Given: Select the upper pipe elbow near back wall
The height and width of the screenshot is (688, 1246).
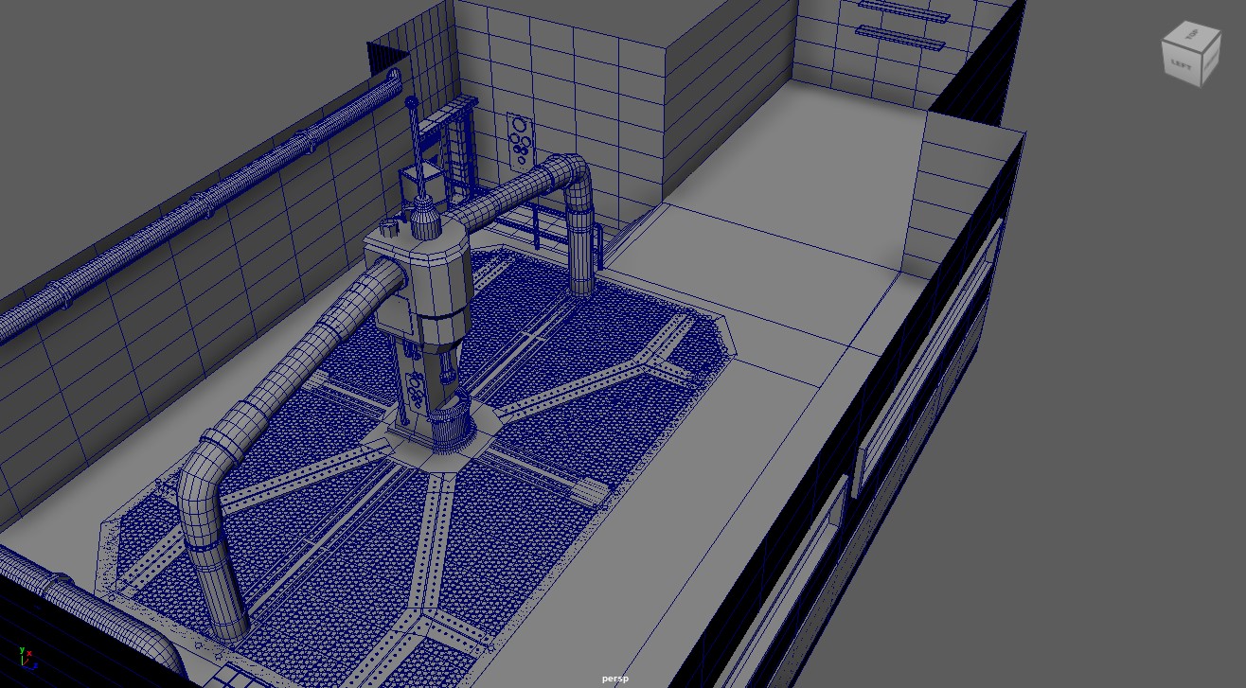Looking at the screenshot, I should click(x=573, y=177).
